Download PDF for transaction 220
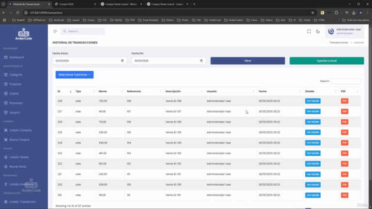This screenshot has width=372, height=209. click(345, 185)
